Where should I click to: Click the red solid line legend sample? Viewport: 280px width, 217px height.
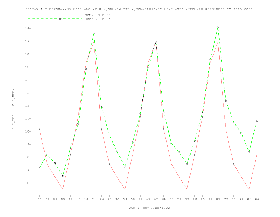[x=55, y=15]
